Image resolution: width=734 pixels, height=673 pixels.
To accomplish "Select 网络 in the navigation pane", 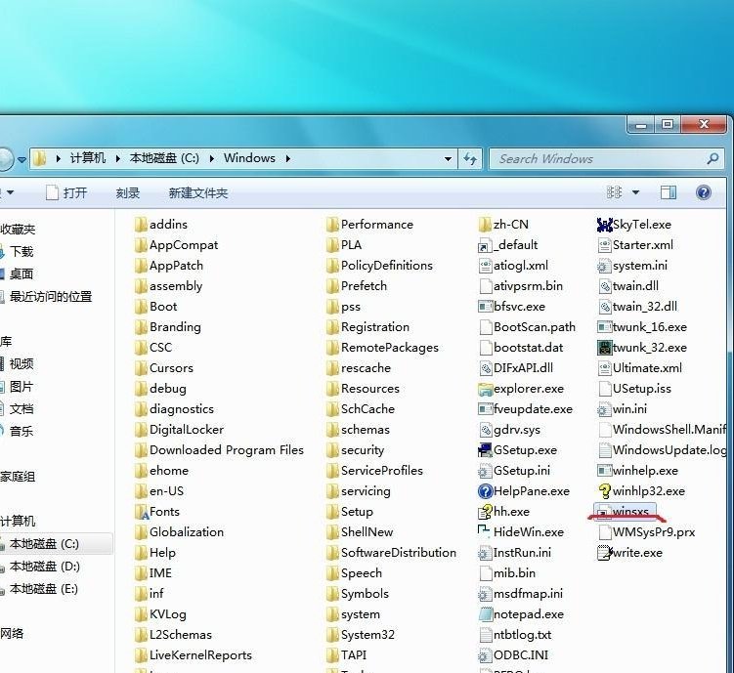I will pos(12,634).
